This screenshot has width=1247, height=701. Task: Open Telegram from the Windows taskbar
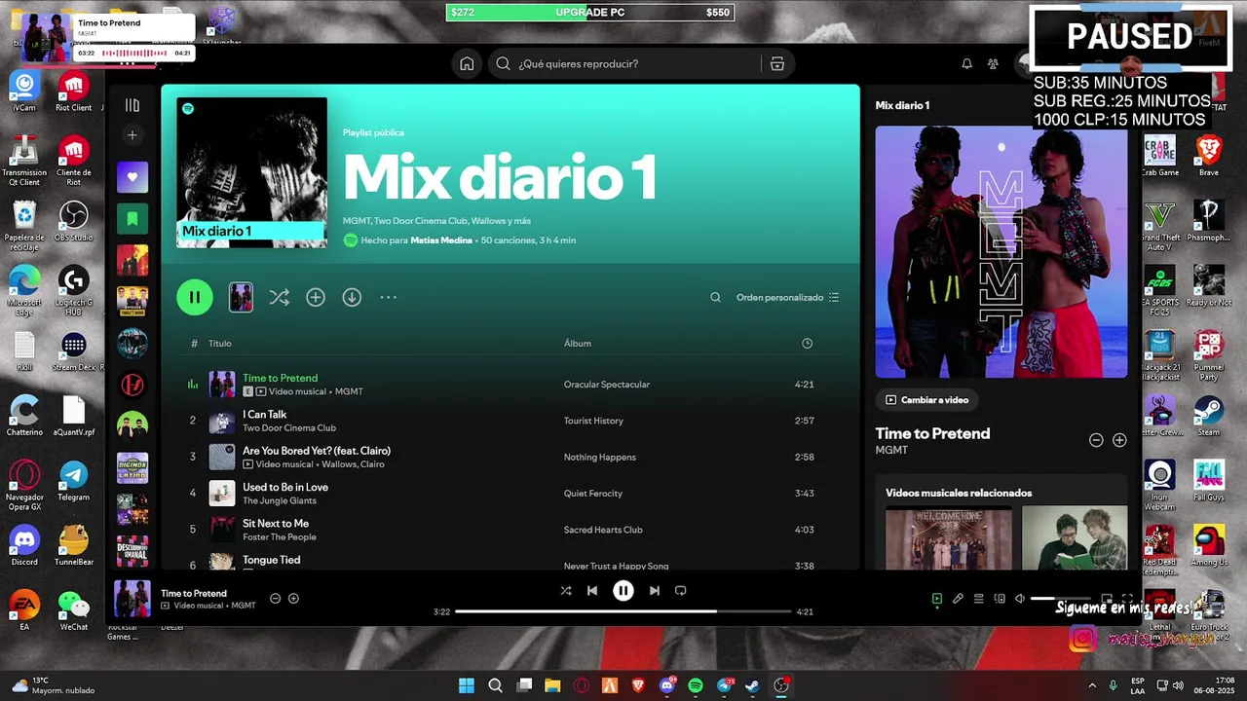click(724, 685)
